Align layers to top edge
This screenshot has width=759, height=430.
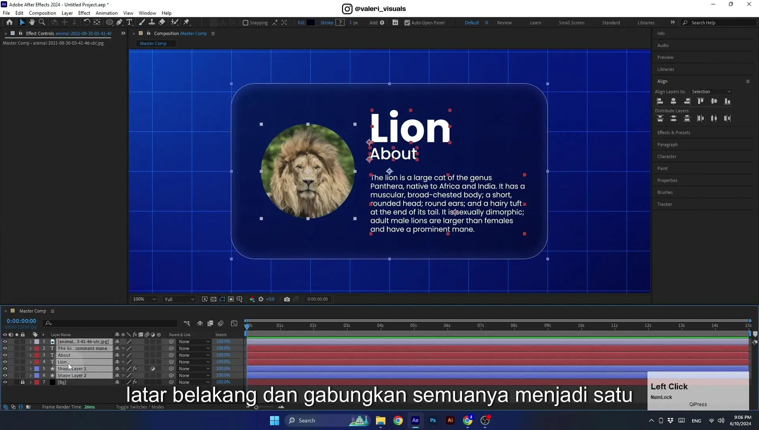pyautogui.click(x=700, y=101)
